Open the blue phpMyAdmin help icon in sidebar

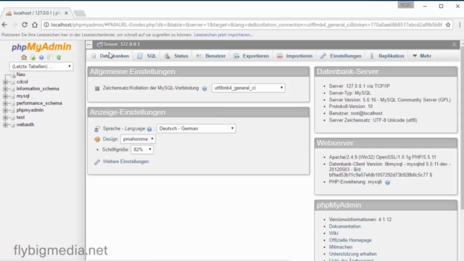pos(41,57)
